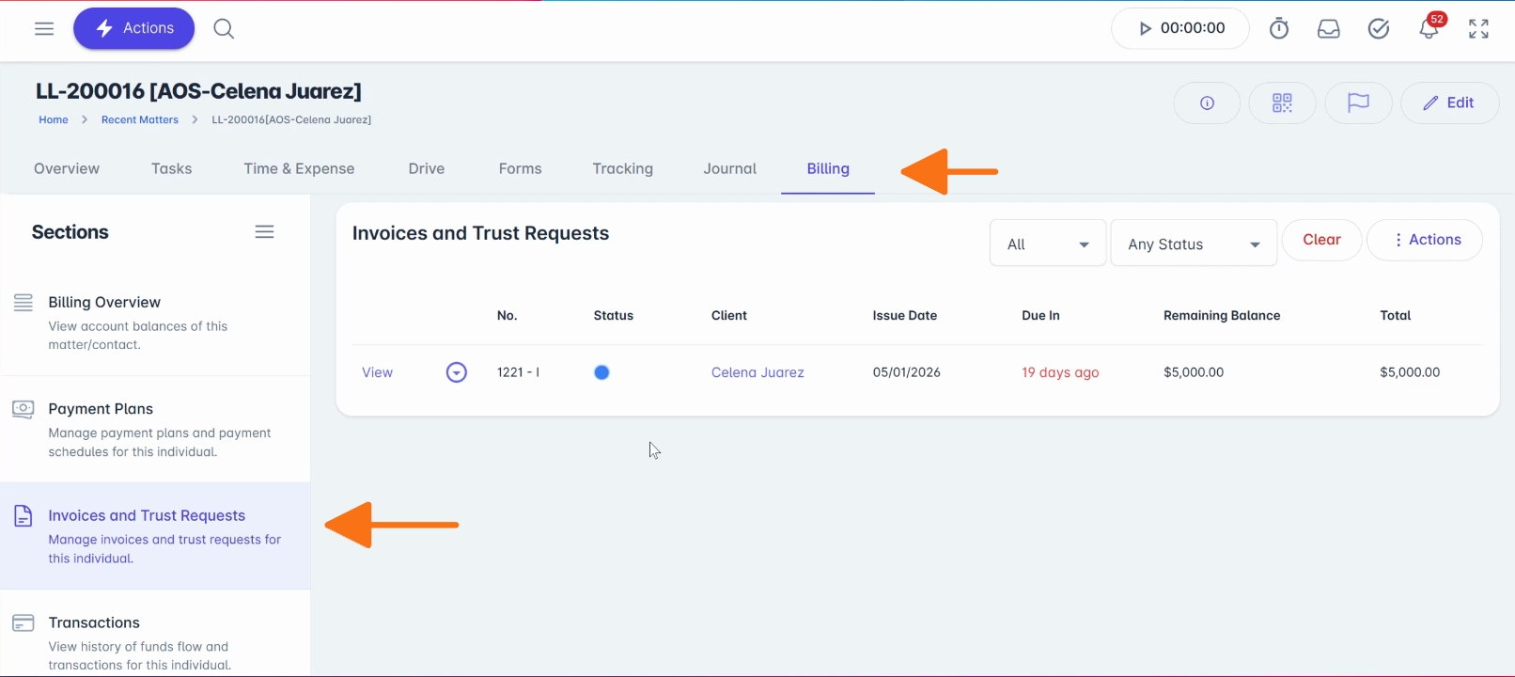
Task: Open notifications bell with 52 badge
Action: point(1429,28)
